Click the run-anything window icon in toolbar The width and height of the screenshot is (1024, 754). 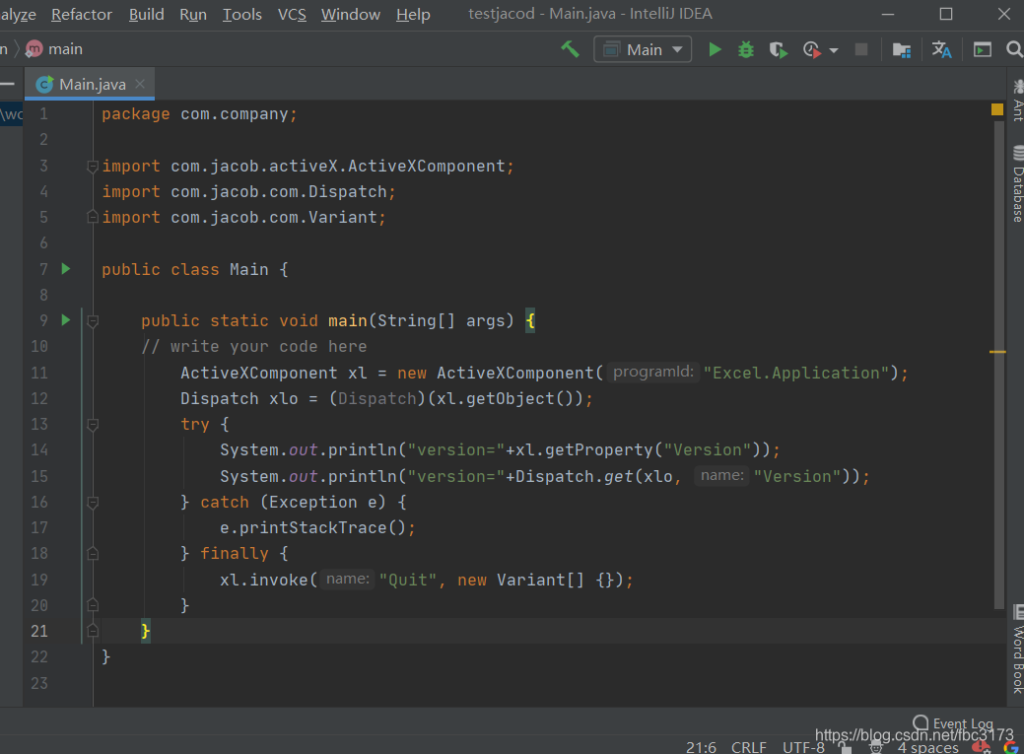pos(983,49)
